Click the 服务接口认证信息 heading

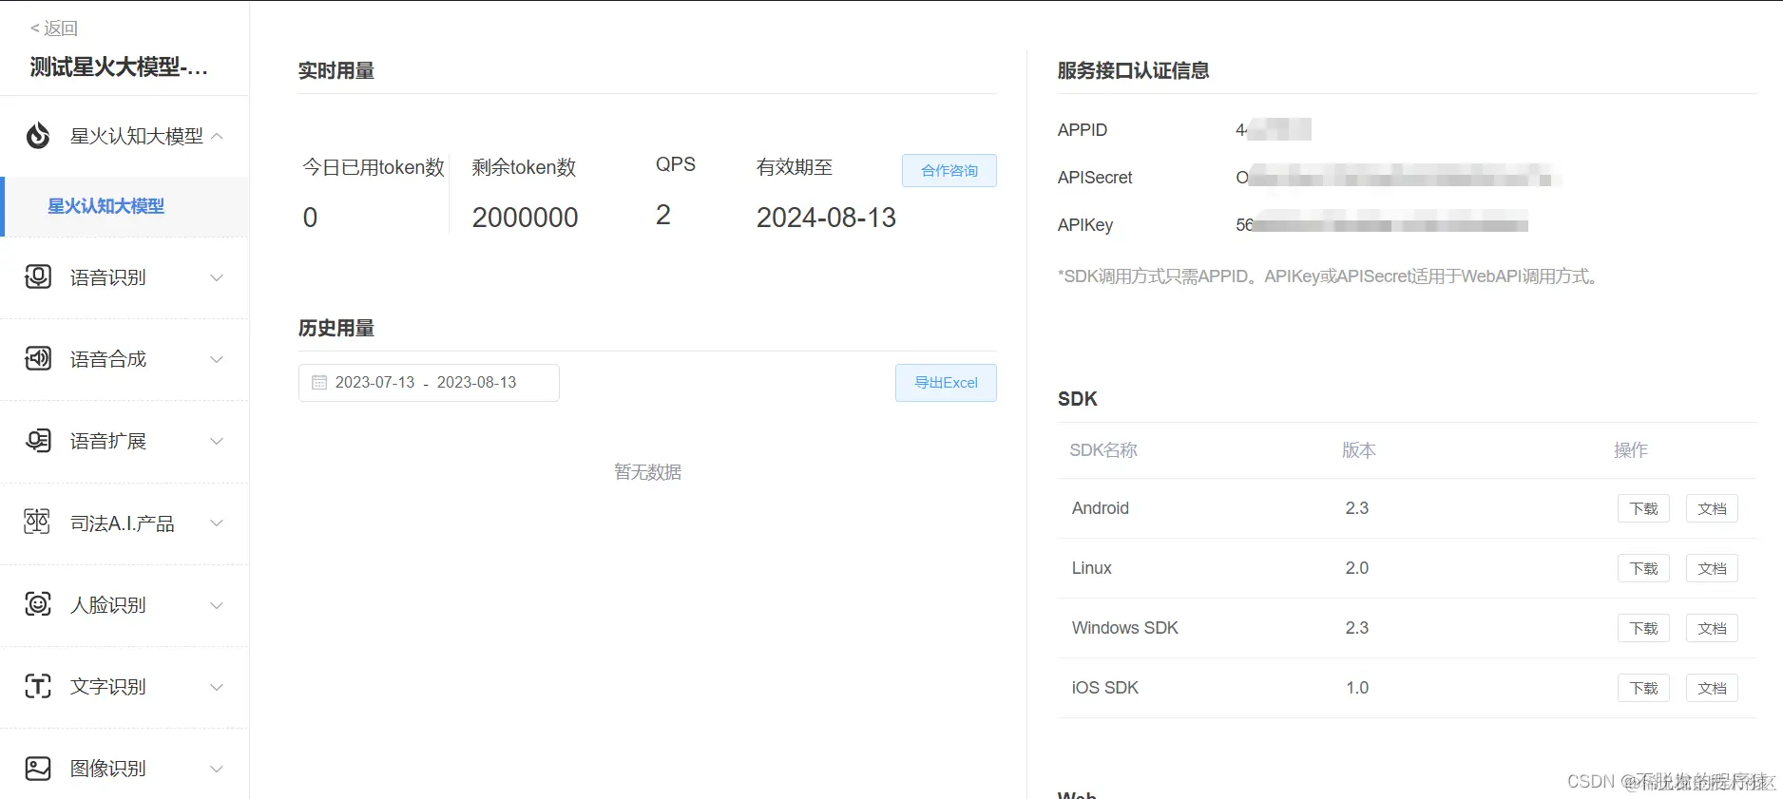click(1133, 70)
